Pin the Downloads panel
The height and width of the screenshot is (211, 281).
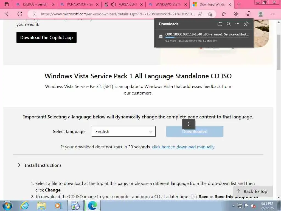point(246,24)
